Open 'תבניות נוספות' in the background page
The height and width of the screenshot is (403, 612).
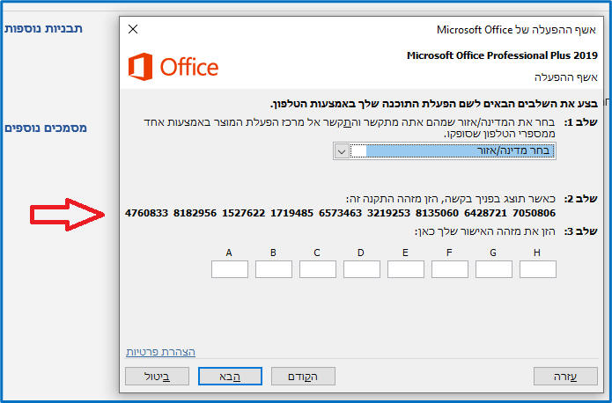tap(44, 29)
